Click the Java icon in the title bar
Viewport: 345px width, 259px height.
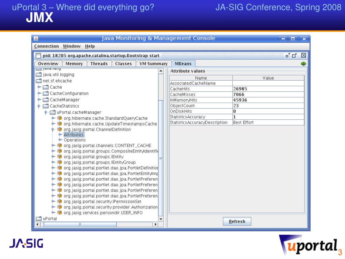(x=36, y=38)
